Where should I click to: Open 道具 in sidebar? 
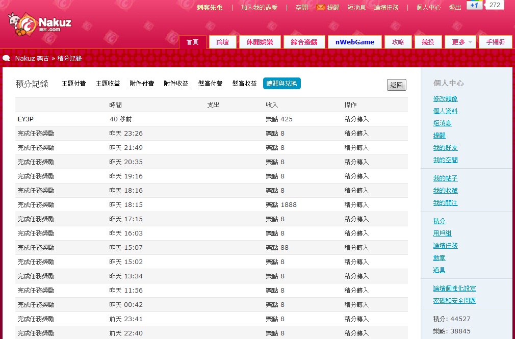(439, 270)
